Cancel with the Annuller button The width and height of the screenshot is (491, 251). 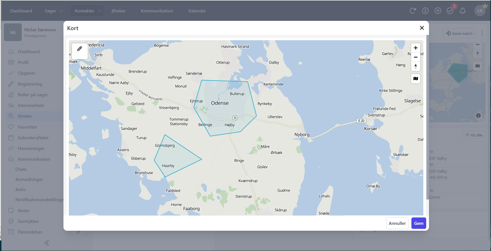pos(397,223)
